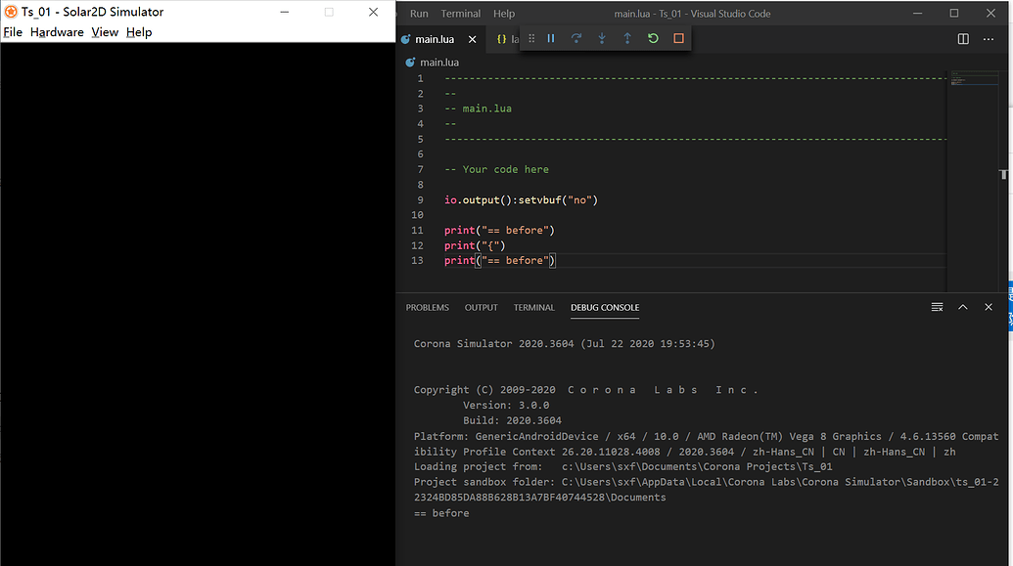Image resolution: width=1013 pixels, height=566 pixels.
Task: Click the Step Into icon
Action: pos(602,38)
